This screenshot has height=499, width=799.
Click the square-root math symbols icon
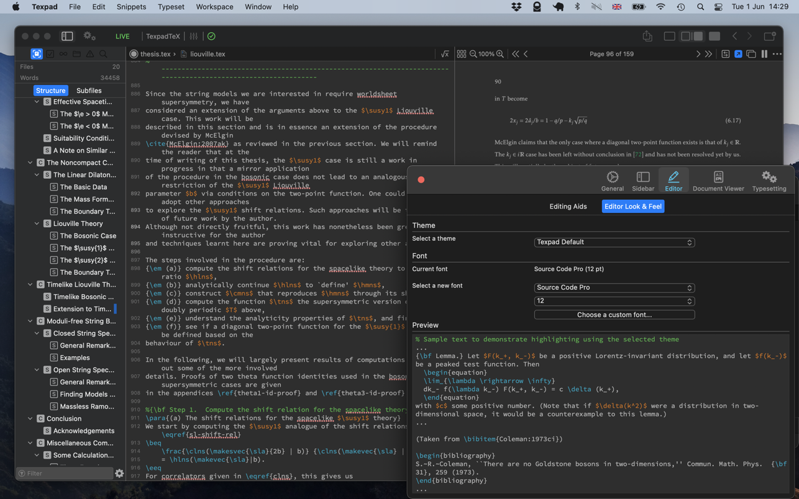coord(445,54)
